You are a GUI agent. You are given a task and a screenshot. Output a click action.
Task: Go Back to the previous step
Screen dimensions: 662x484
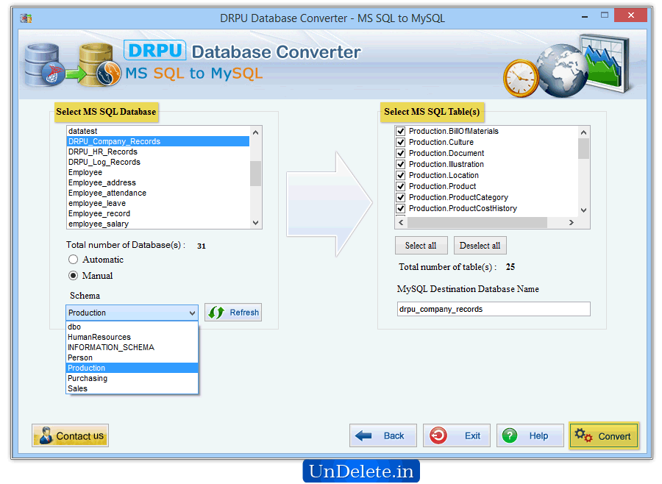point(383,435)
